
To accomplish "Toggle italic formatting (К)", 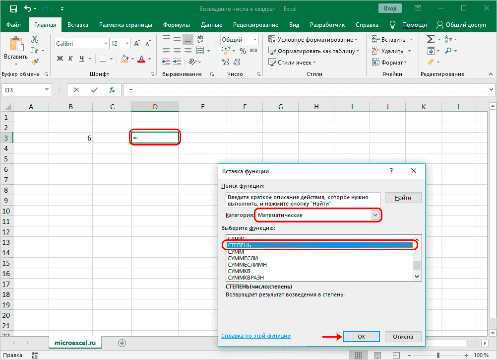I will pyautogui.click(x=71, y=59).
